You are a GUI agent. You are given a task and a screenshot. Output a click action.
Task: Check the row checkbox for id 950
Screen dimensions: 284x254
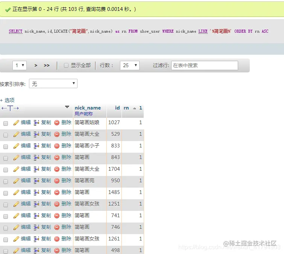click(x=6, y=182)
